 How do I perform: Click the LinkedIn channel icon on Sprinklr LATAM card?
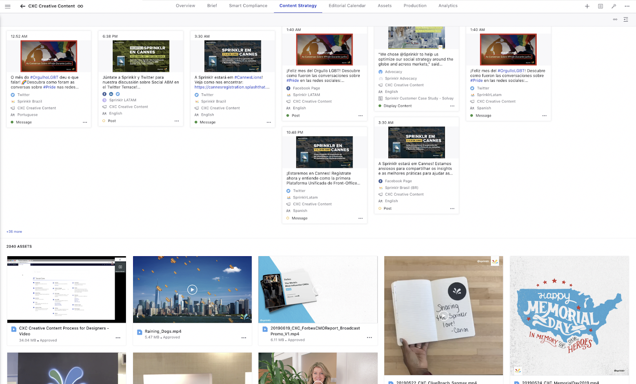(x=111, y=94)
